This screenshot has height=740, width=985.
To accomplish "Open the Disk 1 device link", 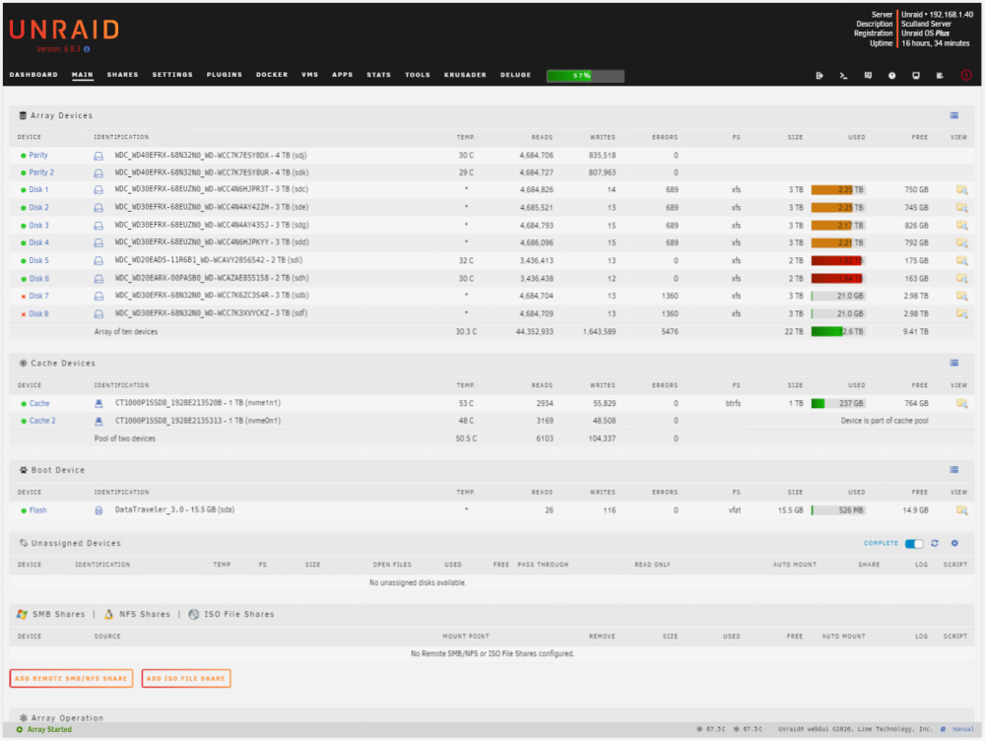I will tap(38, 190).
